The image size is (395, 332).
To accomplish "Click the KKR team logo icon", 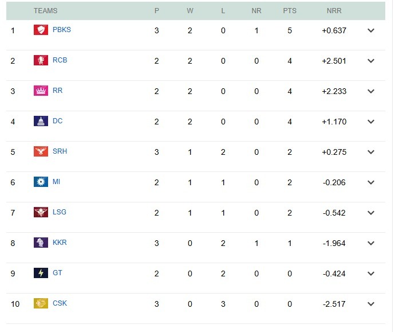I will (x=41, y=243).
